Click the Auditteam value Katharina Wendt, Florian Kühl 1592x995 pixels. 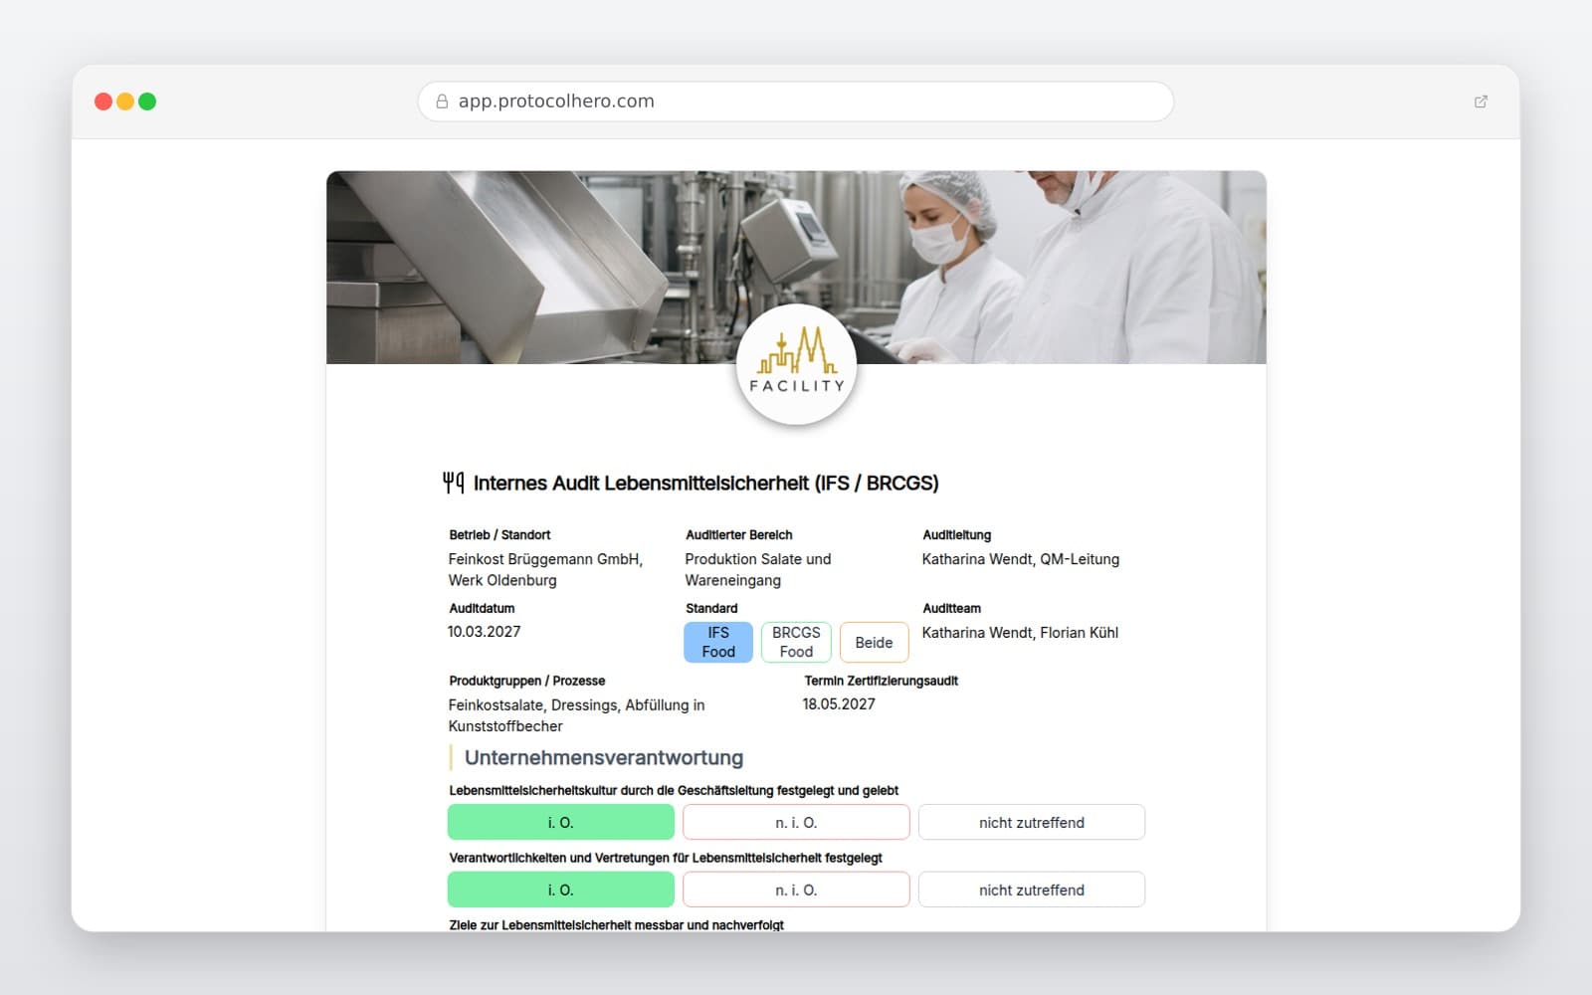click(x=1020, y=633)
